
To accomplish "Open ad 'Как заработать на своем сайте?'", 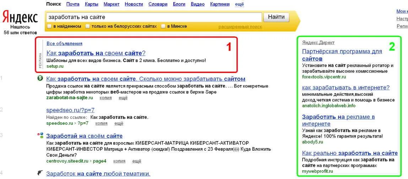I will pyautogui.click(x=96, y=53).
